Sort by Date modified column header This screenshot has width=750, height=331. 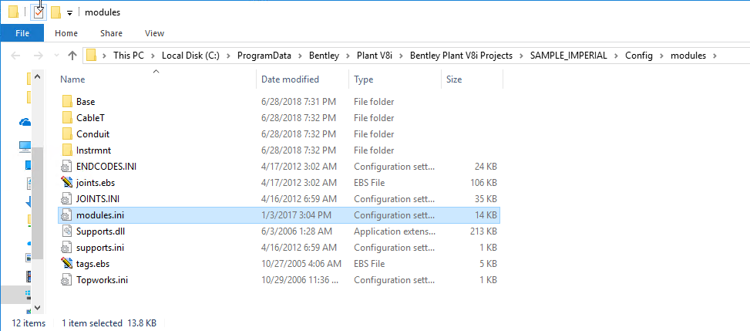[303, 79]
